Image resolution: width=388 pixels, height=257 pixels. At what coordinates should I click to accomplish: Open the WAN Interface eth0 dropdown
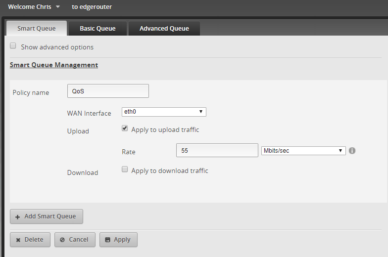164,112
